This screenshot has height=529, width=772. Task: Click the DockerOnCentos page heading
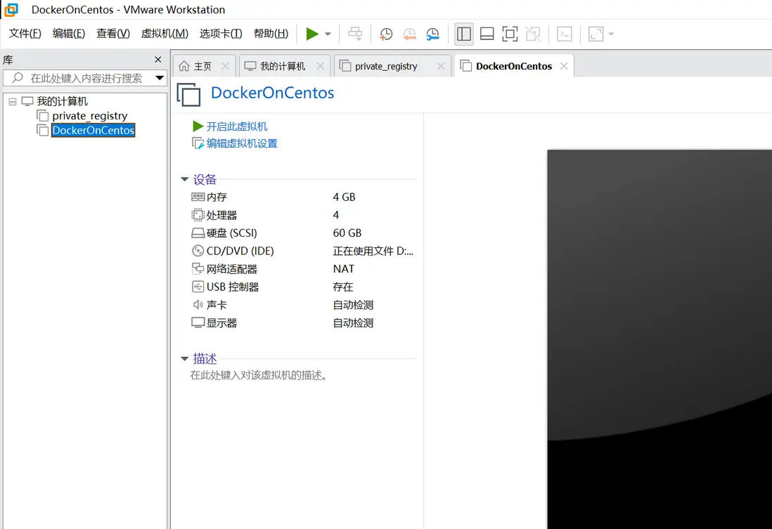[x=272, y=93]
